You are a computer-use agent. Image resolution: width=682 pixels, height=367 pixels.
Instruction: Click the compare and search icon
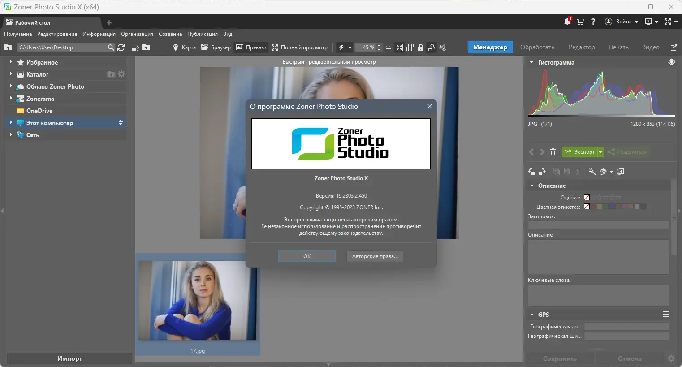[x=432, y=47]
